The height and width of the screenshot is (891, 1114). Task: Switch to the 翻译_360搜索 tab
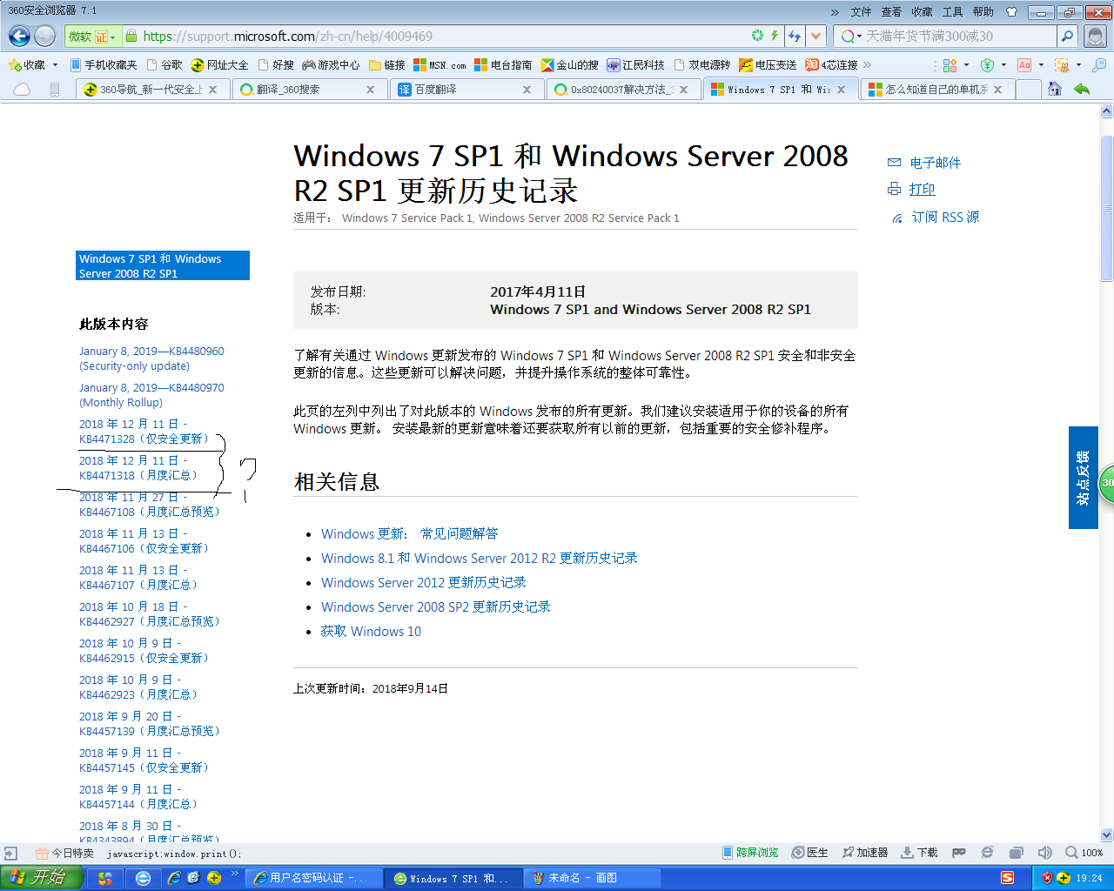(x=308, y=90)
